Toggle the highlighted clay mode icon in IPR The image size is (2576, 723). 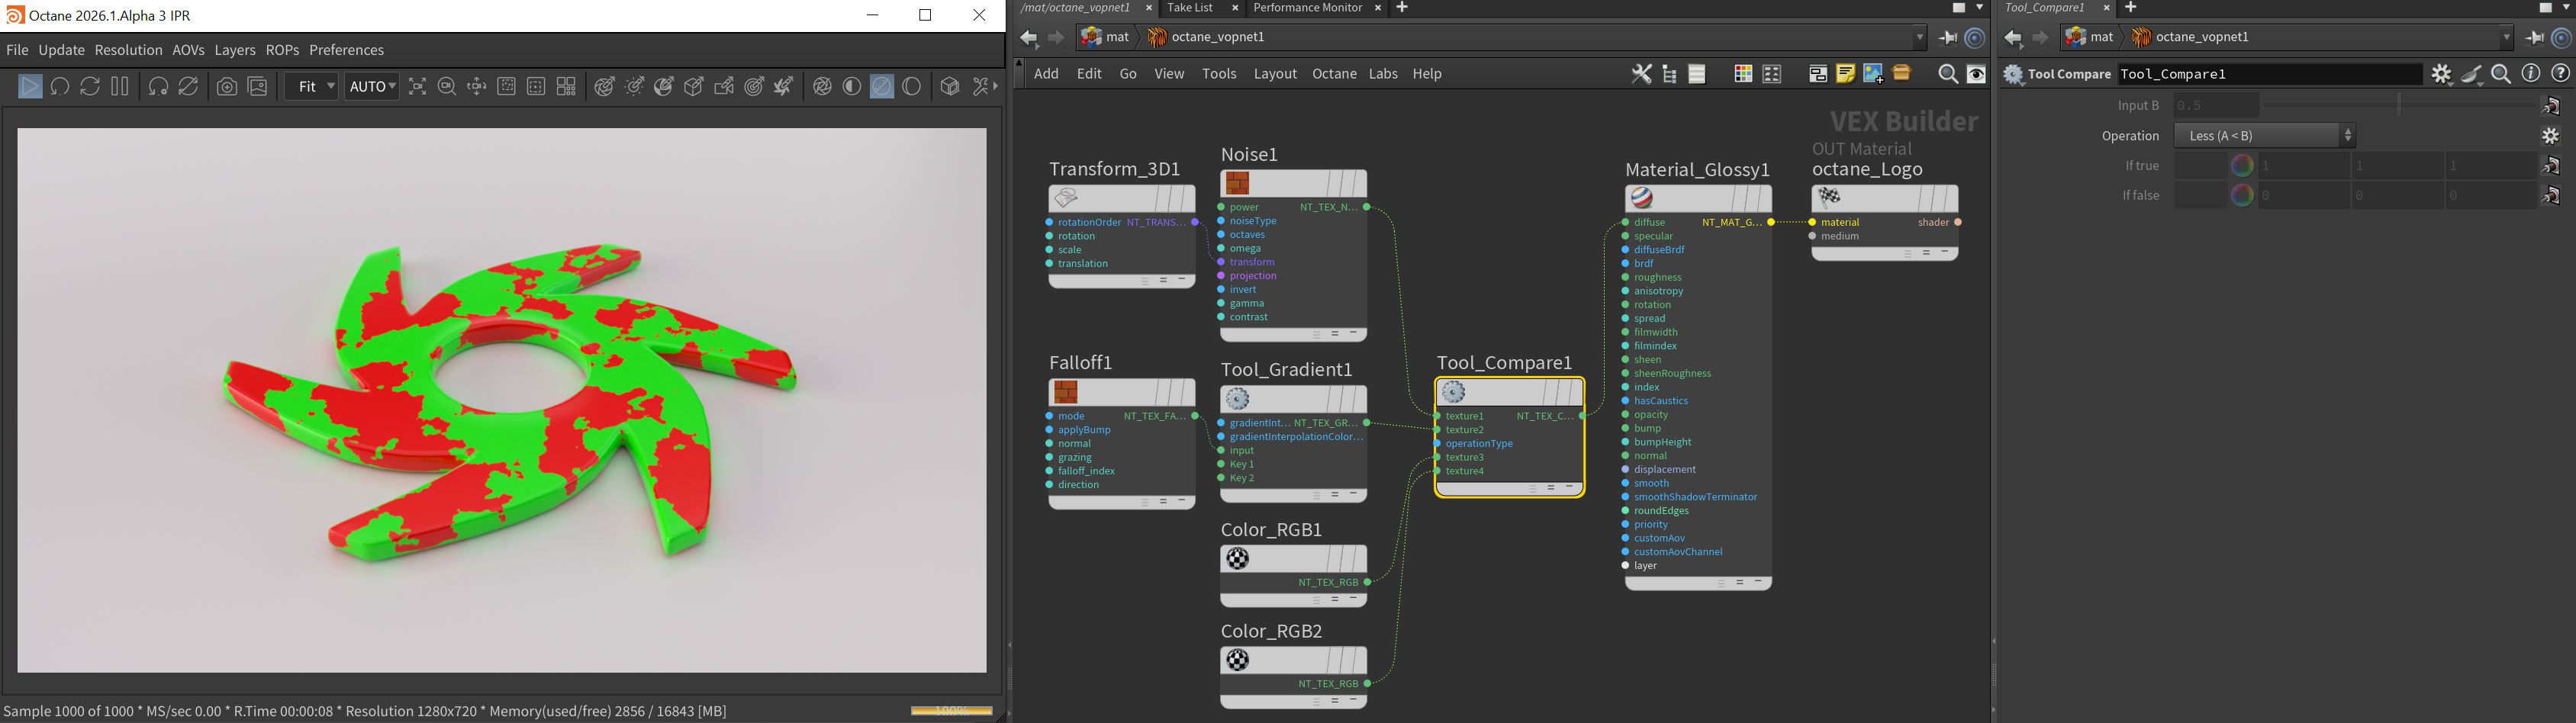882,87
